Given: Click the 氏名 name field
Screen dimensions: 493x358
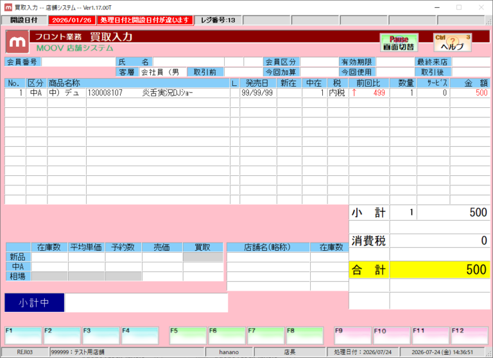Looking at the screenshot, I should tap(188, 62).
